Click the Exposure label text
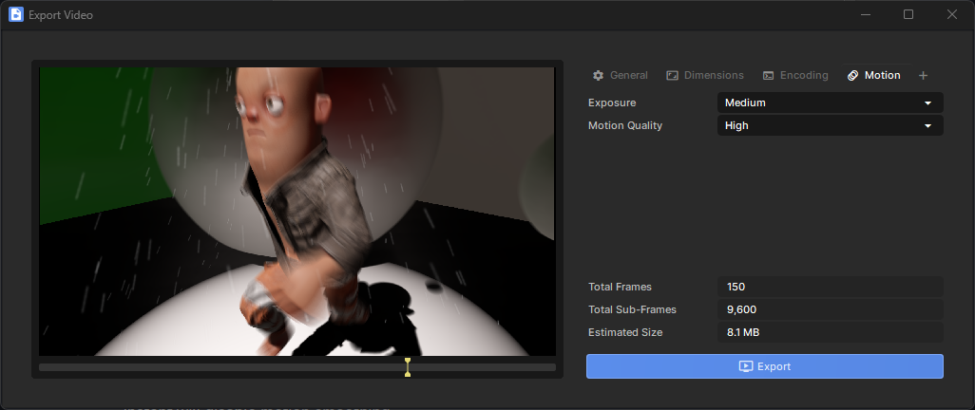The image size is (975, 410). [612, 102]
